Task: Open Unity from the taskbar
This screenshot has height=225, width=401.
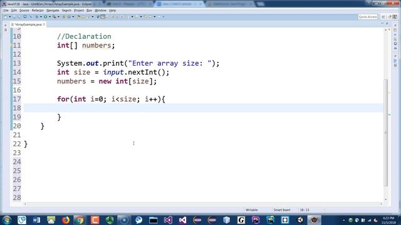Action: pos(299,220)
